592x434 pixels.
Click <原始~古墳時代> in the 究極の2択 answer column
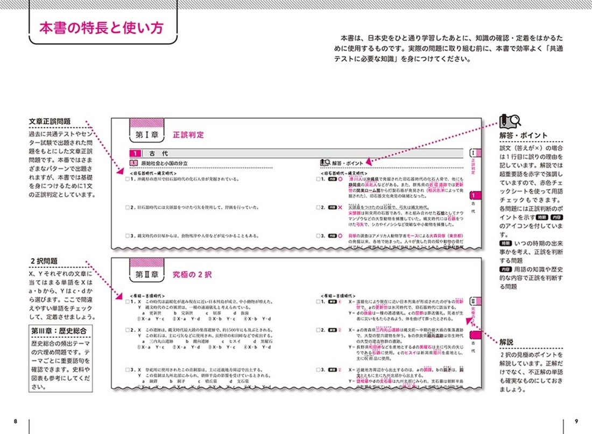pyautogui.click(x=338, y=296)
